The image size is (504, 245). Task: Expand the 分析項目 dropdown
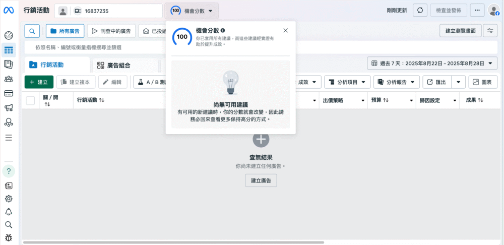pos(347,82)
